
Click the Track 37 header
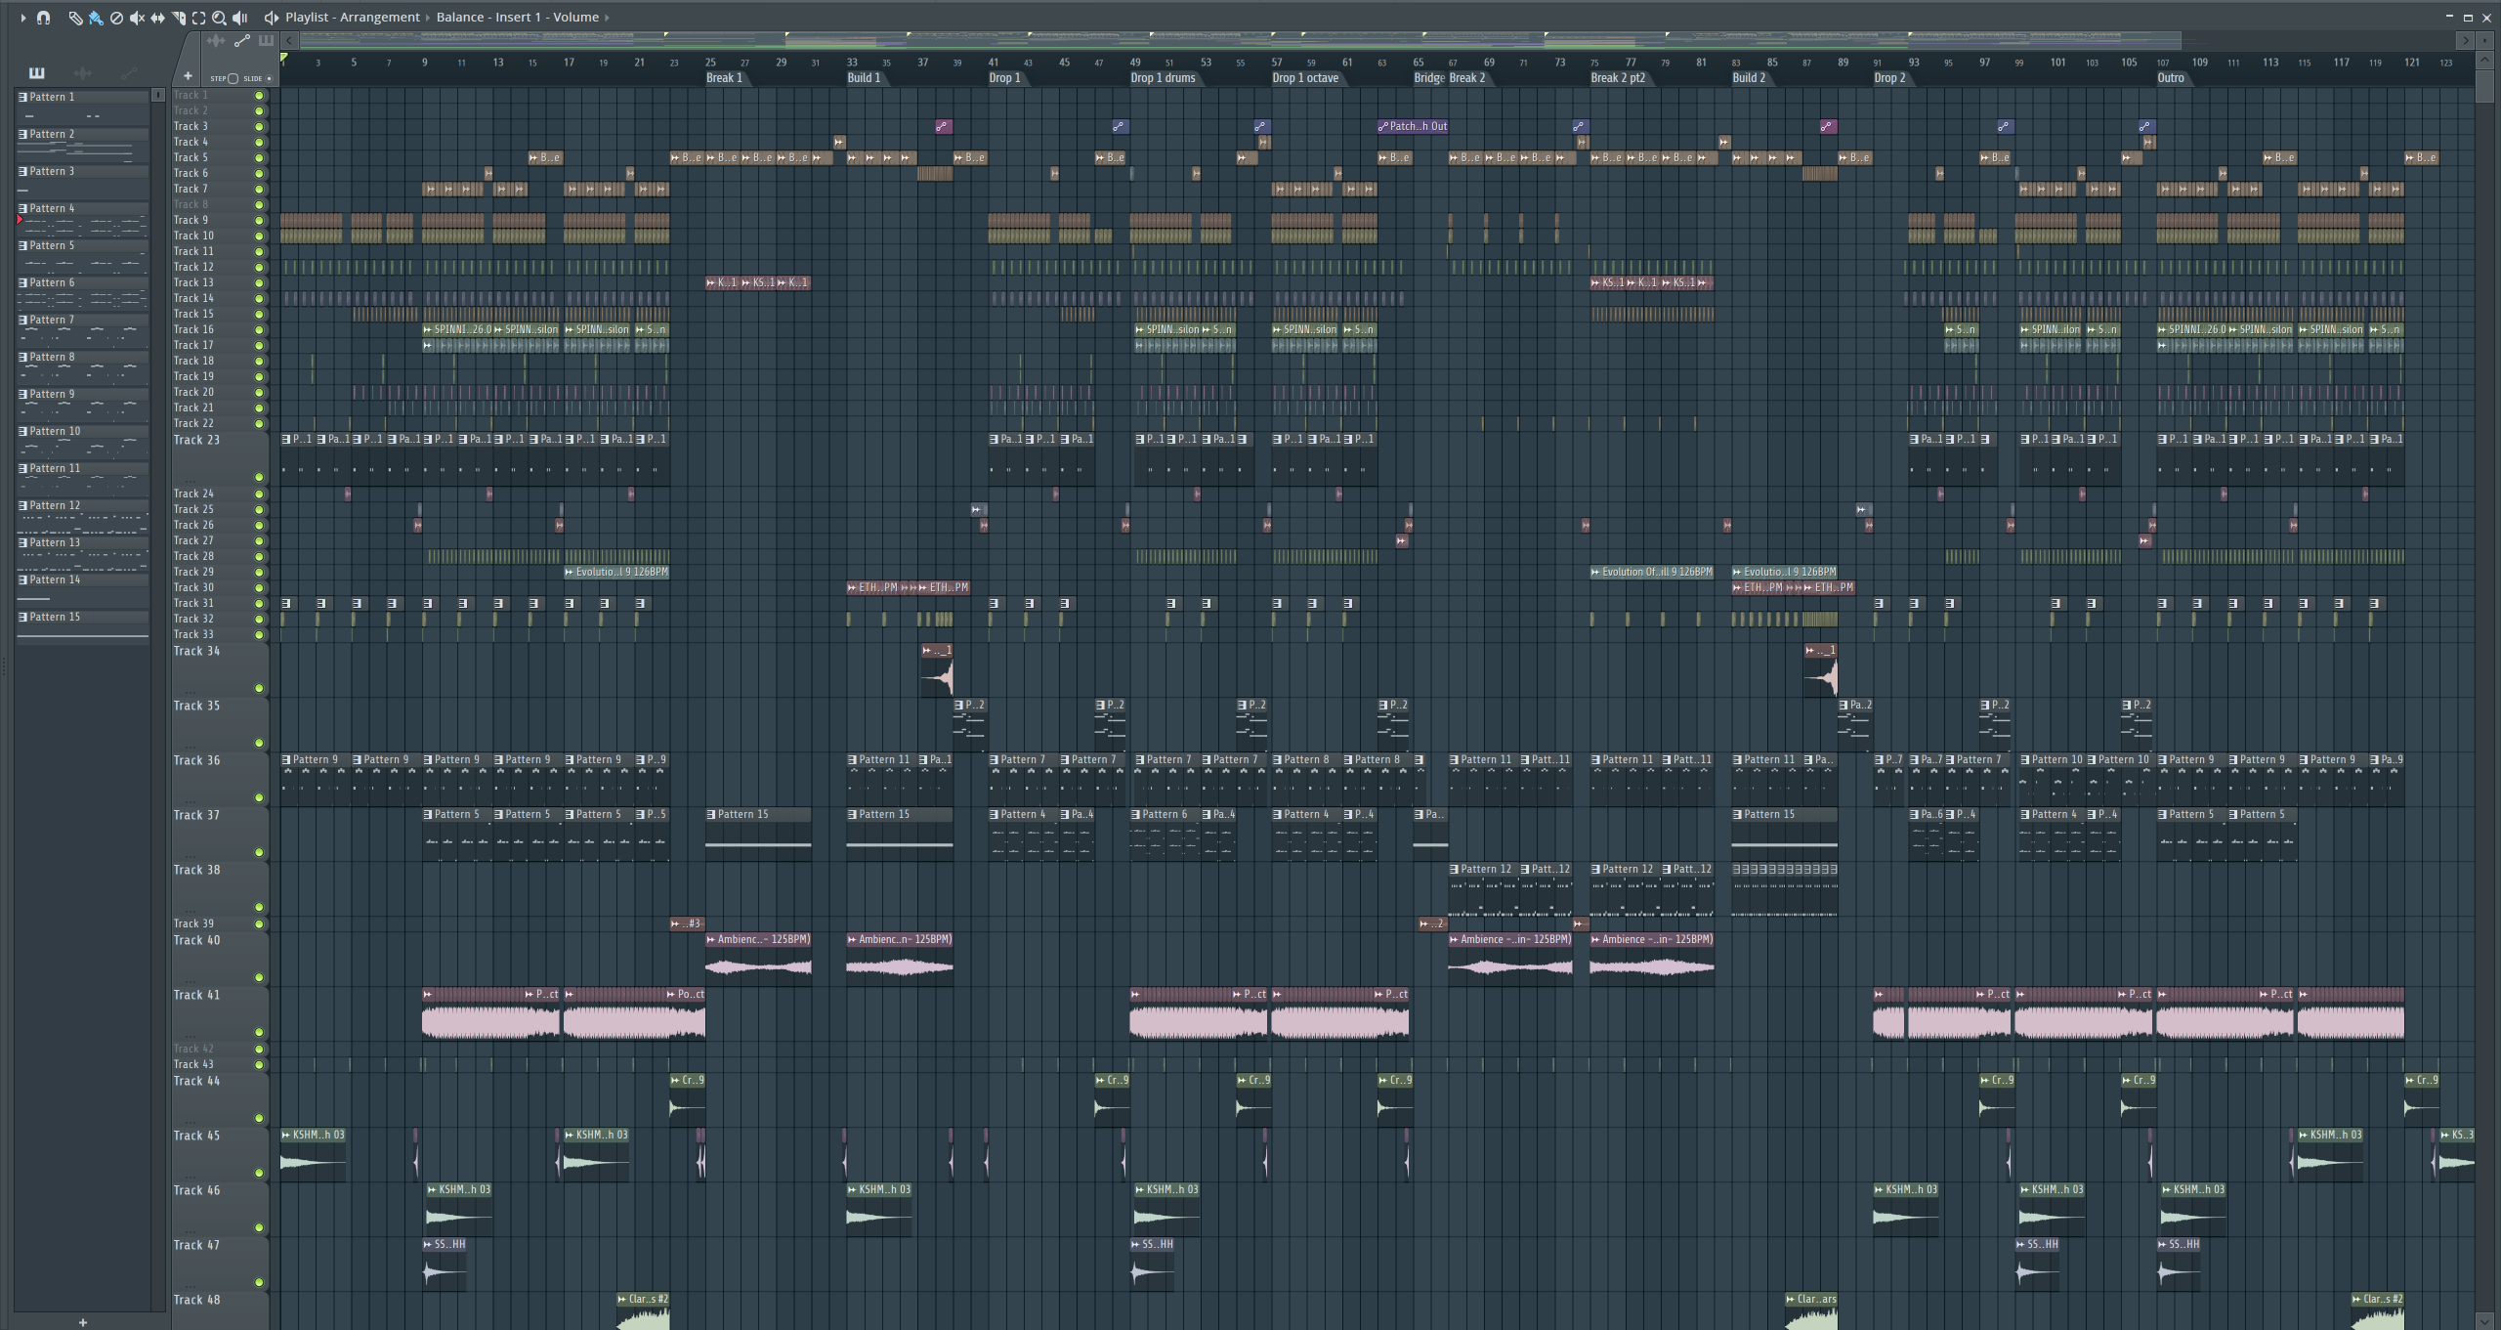(220, 834)
